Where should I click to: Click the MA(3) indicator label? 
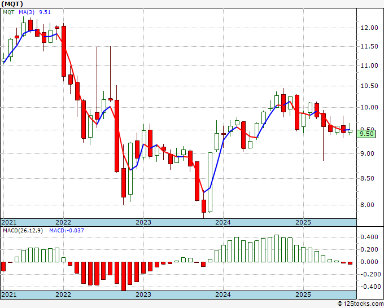tap(27, 12)
